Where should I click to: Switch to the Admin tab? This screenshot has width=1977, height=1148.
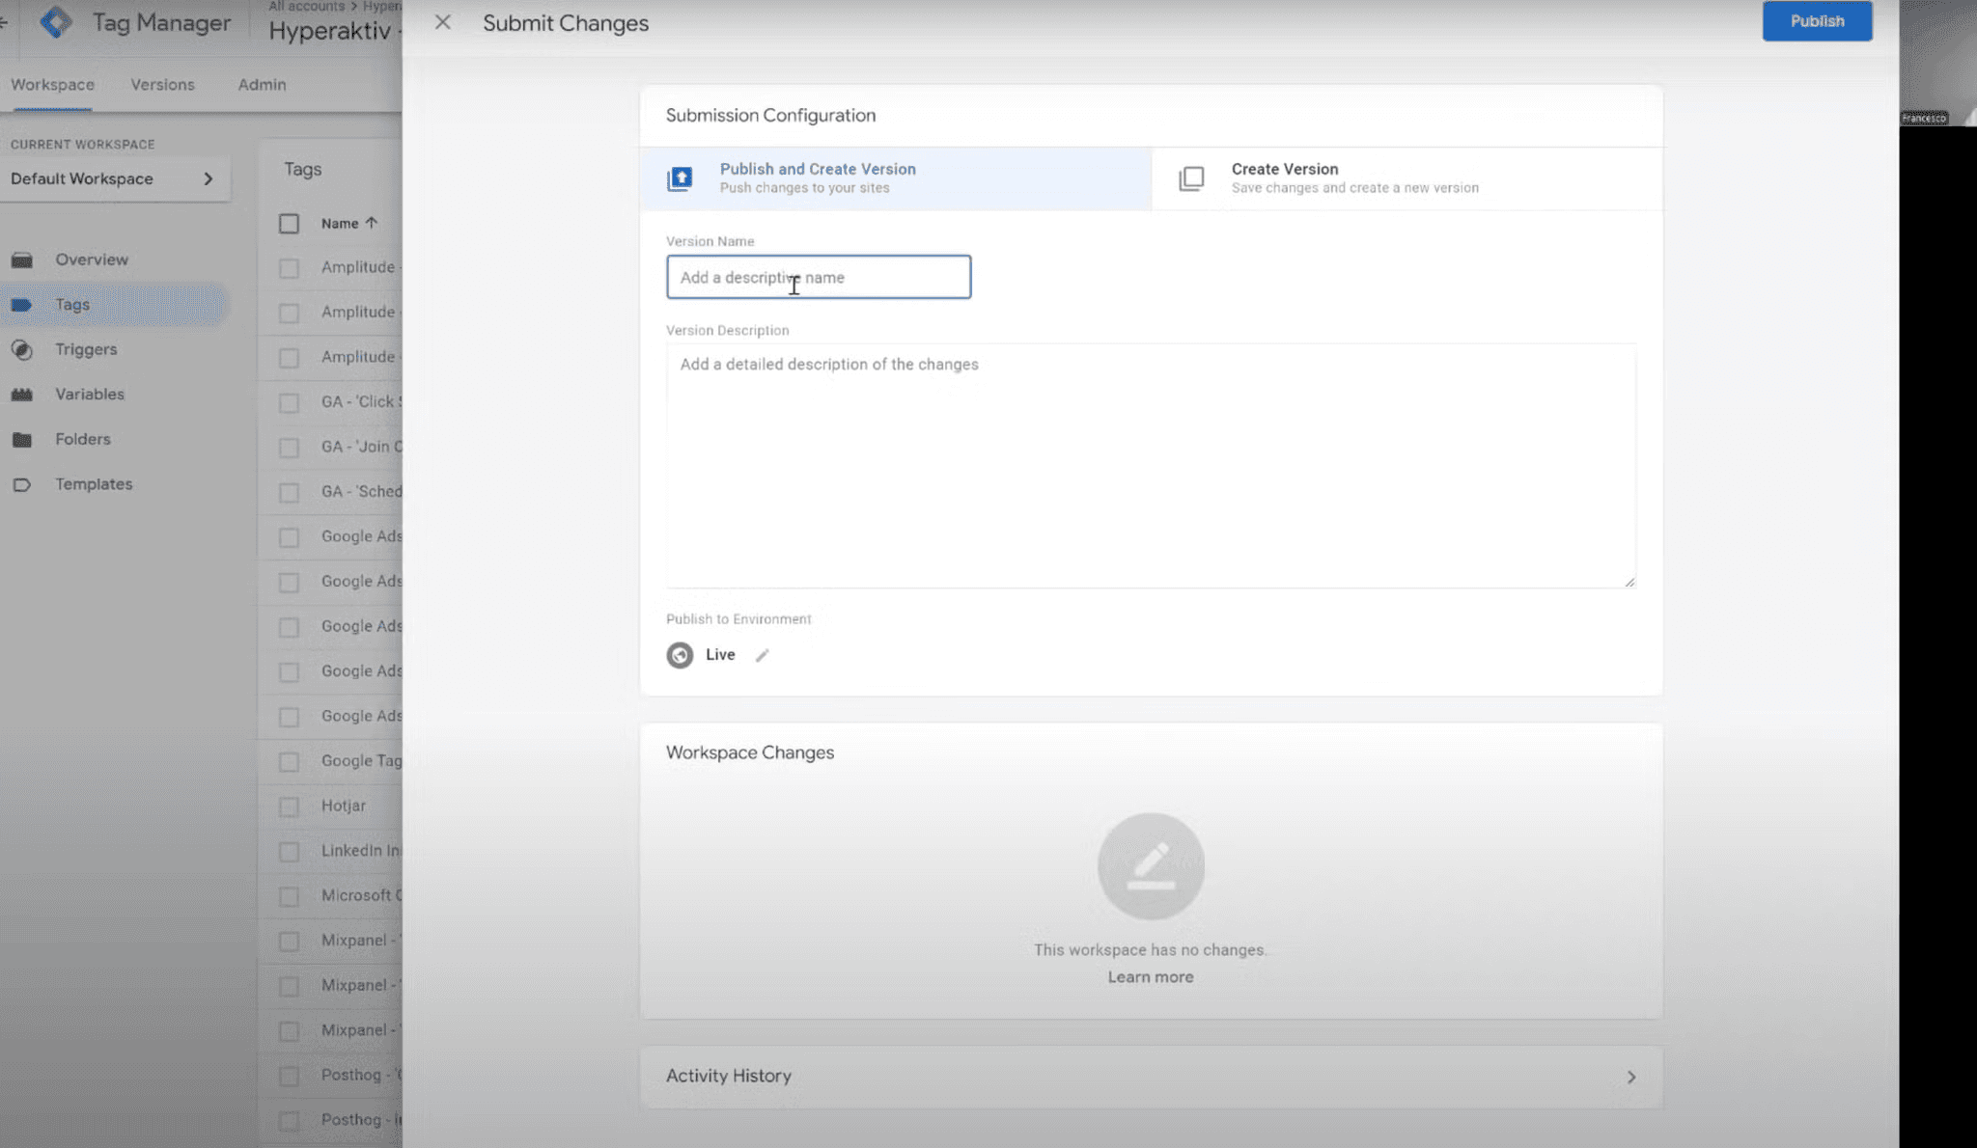click(262, 85)
